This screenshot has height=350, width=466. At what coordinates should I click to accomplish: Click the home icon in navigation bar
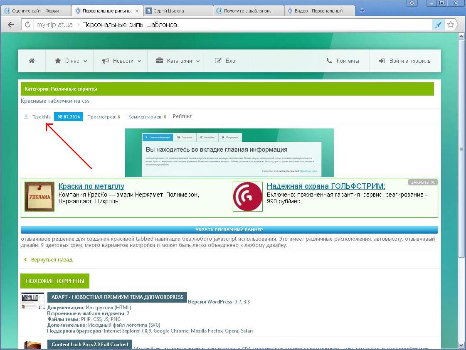click(x=32, y=61)
